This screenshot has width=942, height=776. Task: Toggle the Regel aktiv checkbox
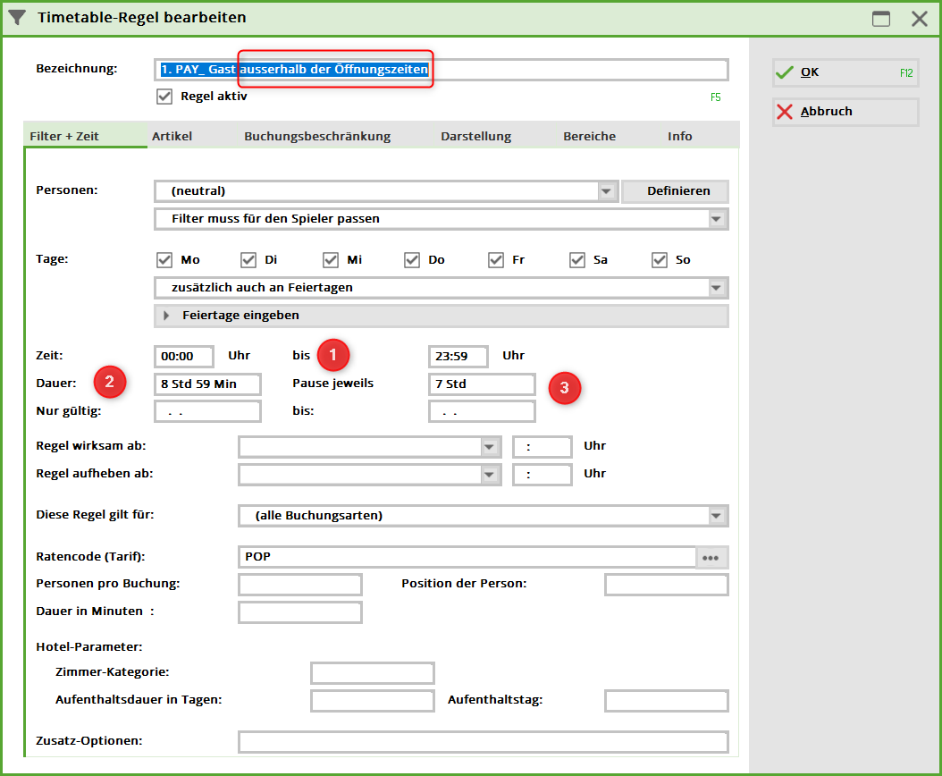pos(164,97)
